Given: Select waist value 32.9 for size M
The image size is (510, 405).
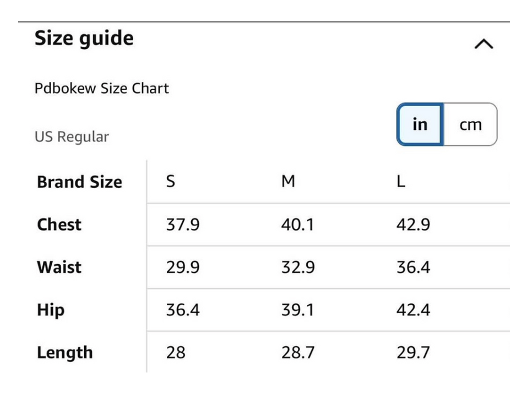Looking at the screenshot, I should coord(298,267).
